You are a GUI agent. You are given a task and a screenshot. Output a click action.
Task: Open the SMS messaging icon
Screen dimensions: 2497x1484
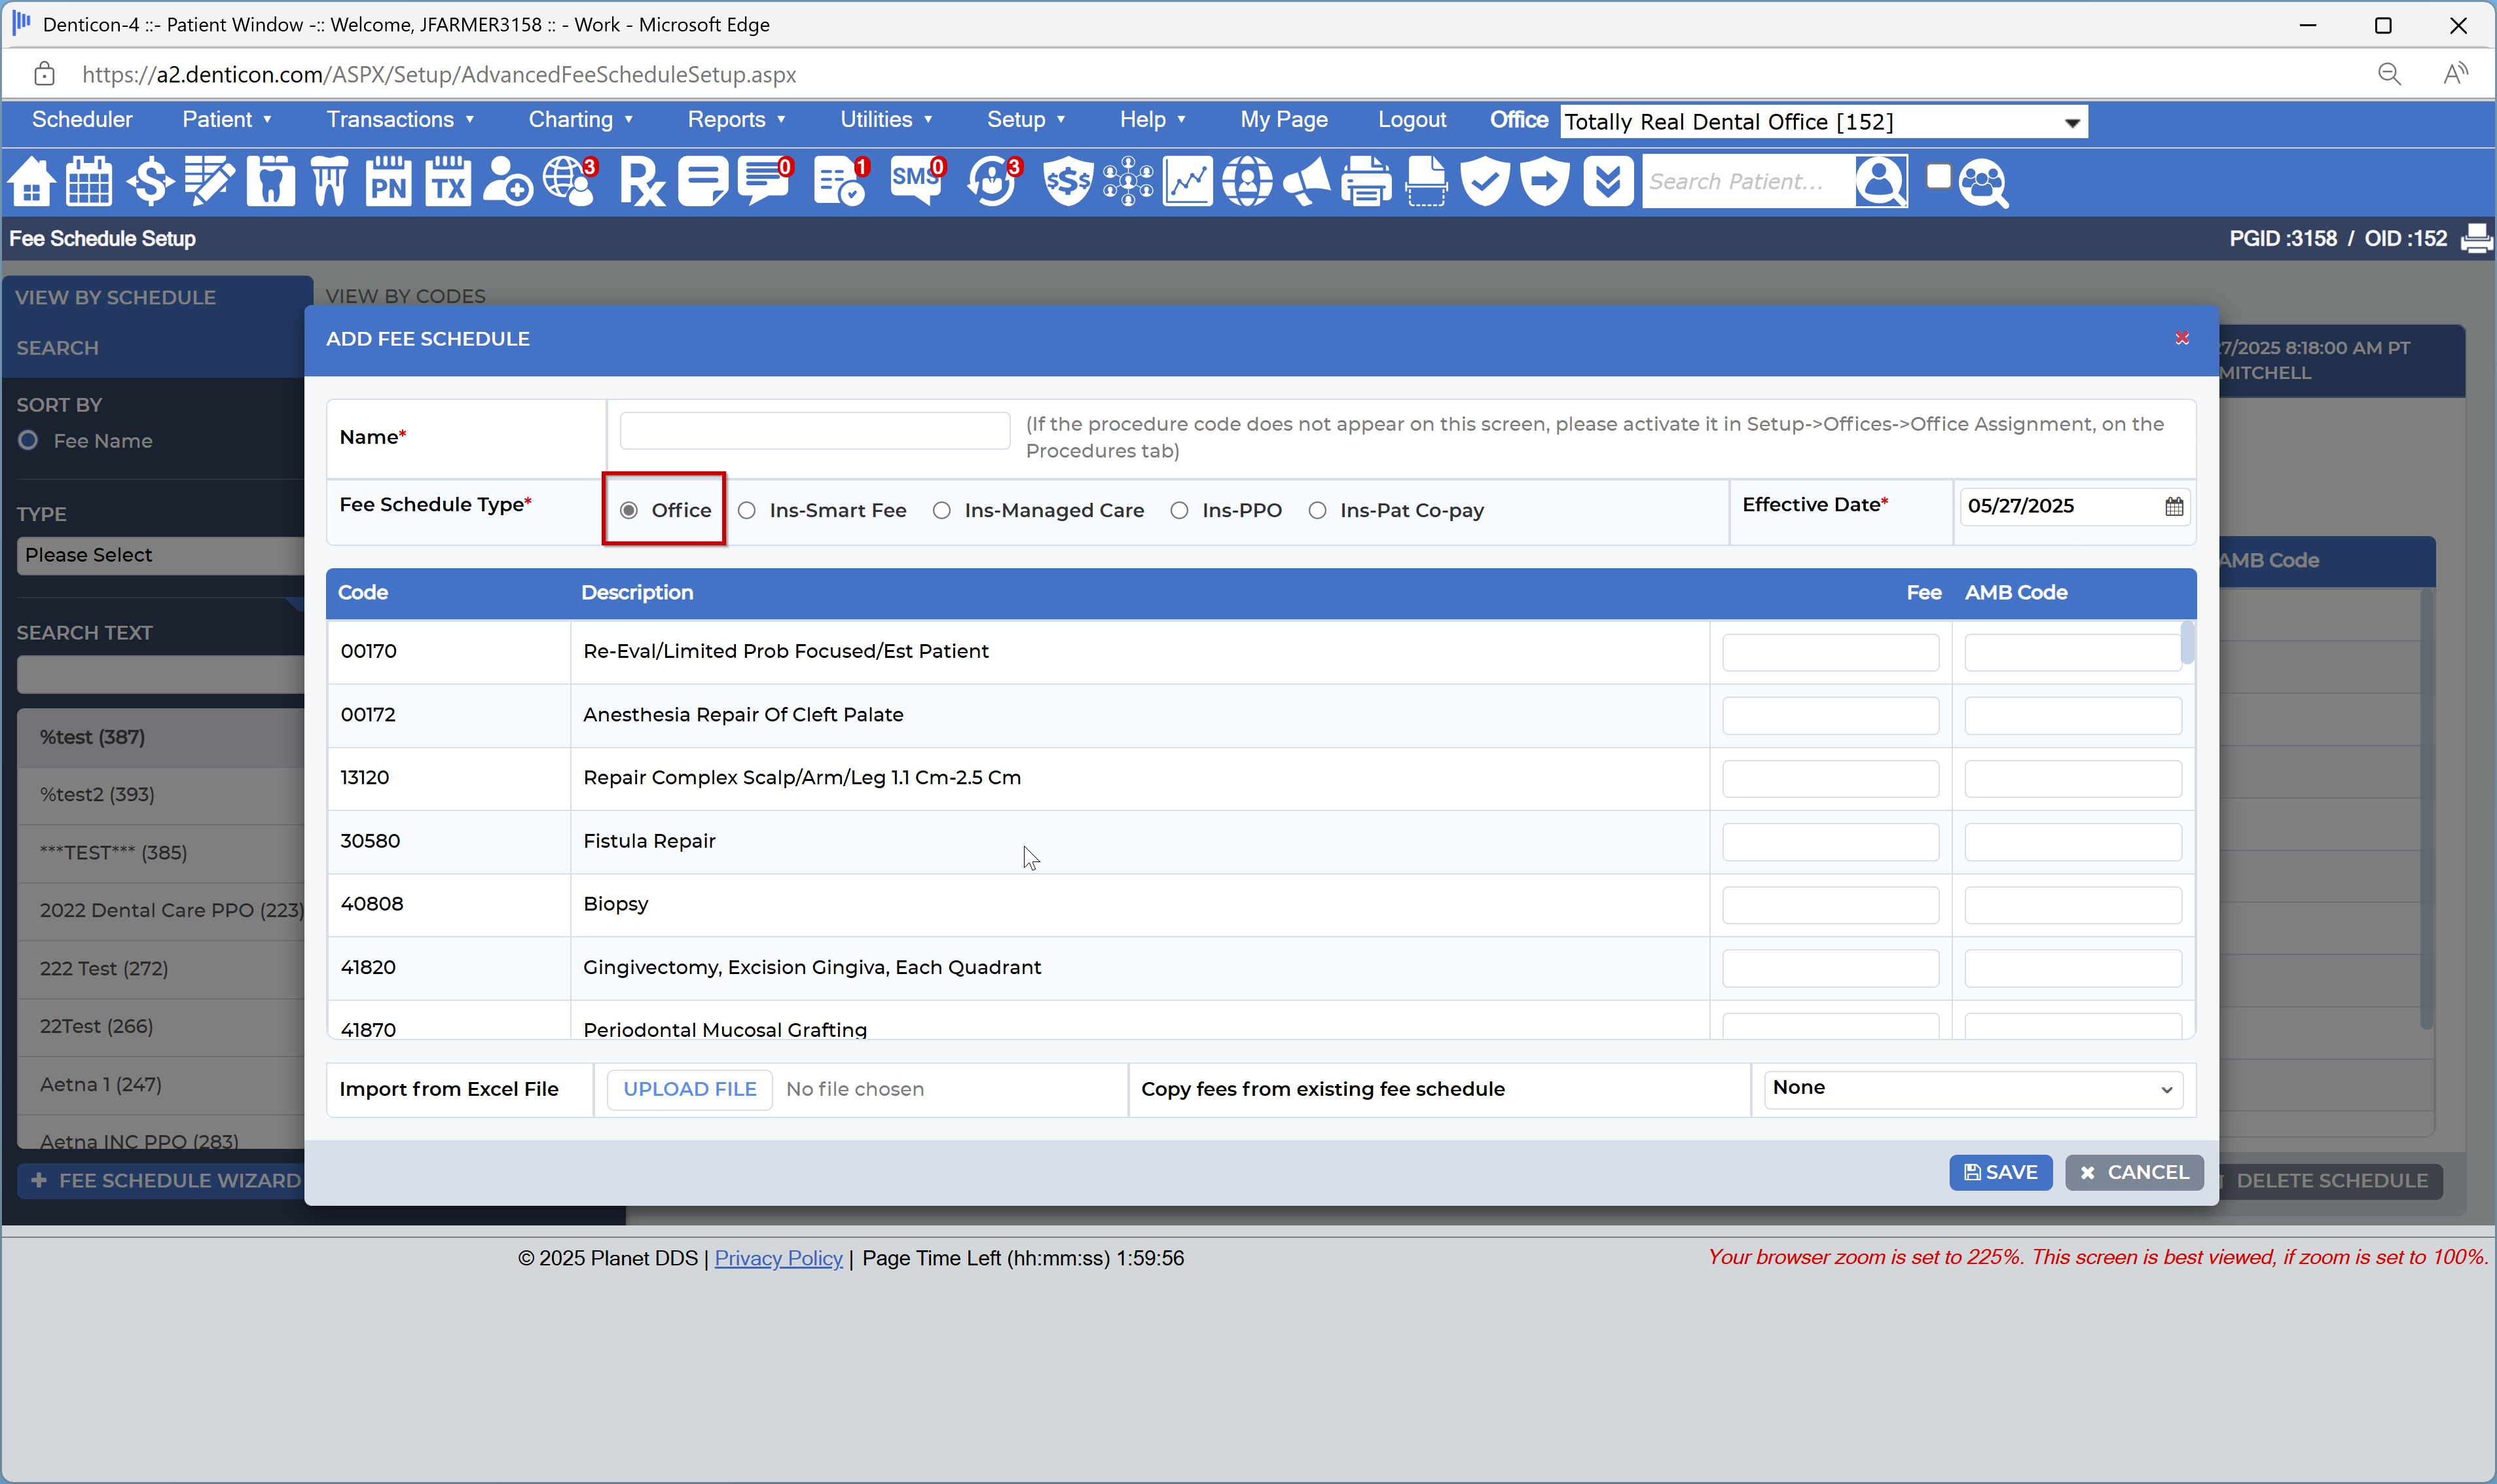[918, 182]
